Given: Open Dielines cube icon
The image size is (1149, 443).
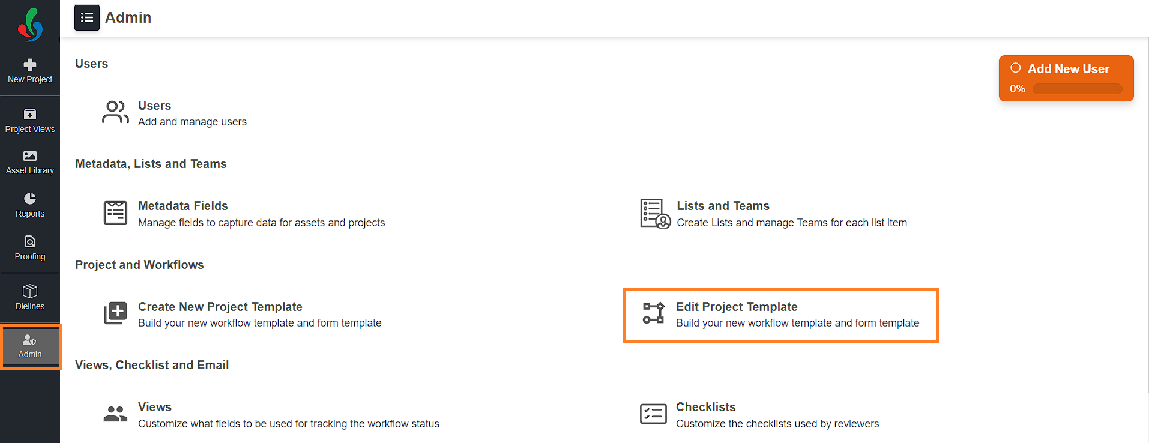Looking at the screenshot, I should (30, 291).
